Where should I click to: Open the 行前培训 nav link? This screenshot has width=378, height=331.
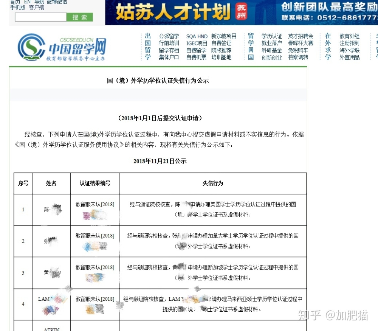(x=169, y=43)
